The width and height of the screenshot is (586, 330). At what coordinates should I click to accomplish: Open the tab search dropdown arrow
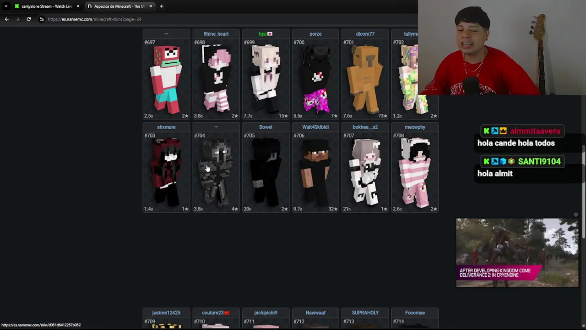tap(6, 6)
